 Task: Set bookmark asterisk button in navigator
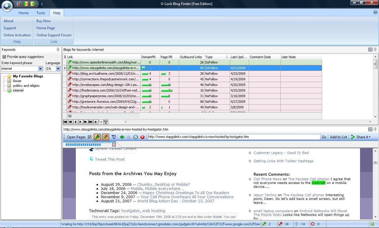tap(96, 122)
